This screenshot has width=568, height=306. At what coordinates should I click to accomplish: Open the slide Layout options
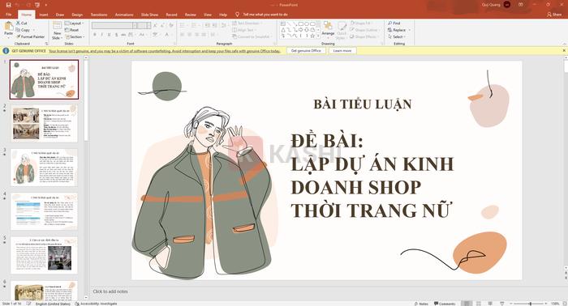click(x=75, y=23)
